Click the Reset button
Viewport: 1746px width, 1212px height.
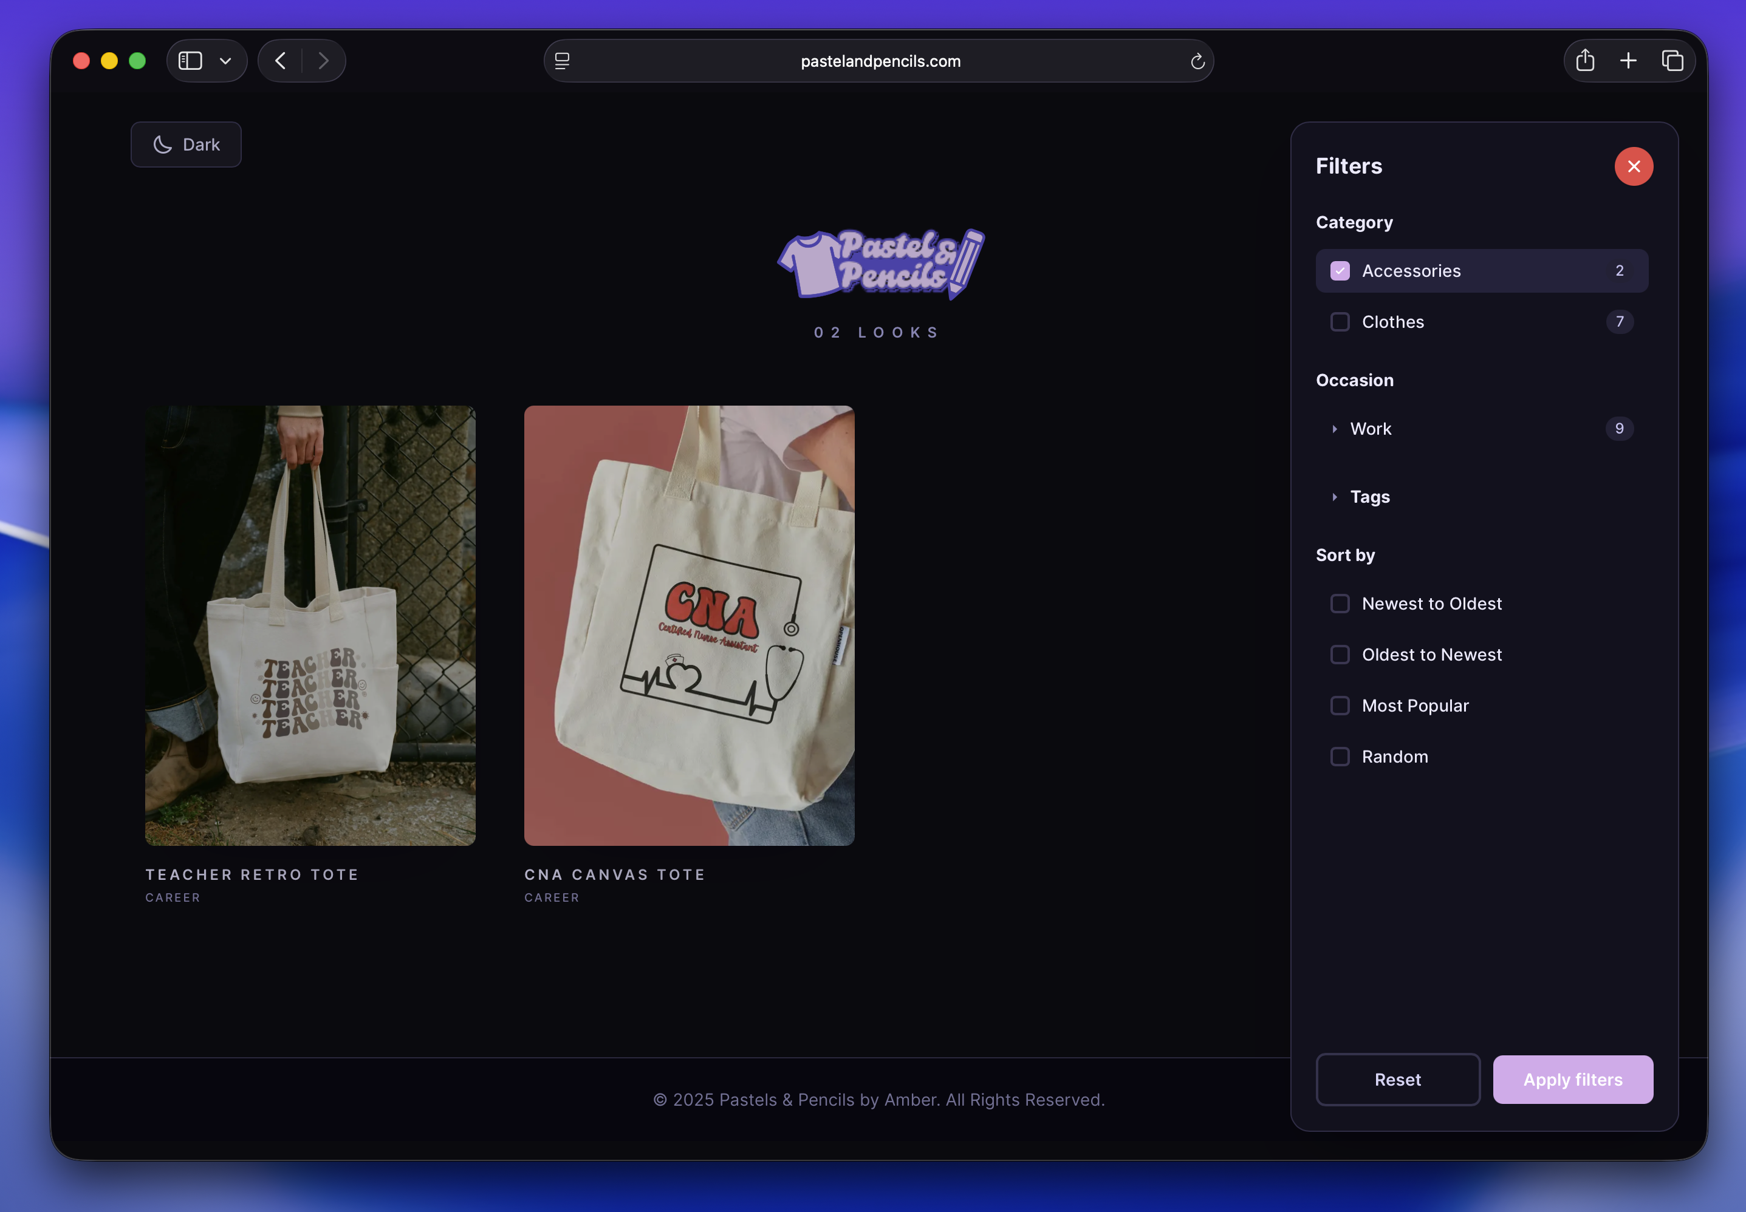point(1397,1079)
